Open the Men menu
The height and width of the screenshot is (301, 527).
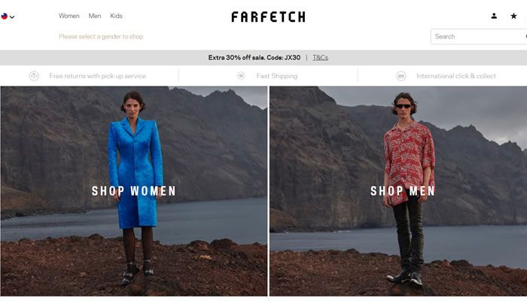pyautogui.click(x=95, y=16)
